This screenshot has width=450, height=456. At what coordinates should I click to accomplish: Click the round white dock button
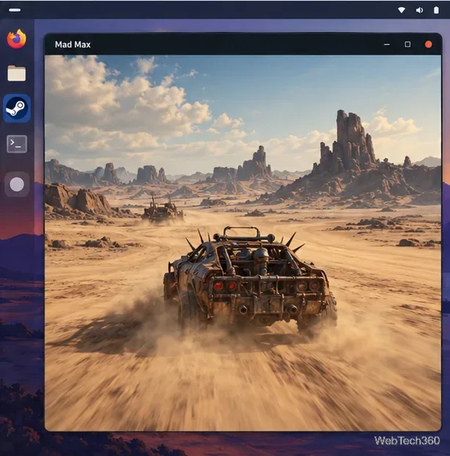[x=17, y=184]
